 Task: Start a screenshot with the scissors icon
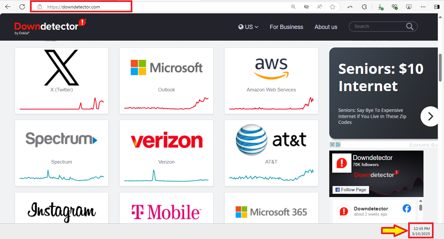coord(409,7)
